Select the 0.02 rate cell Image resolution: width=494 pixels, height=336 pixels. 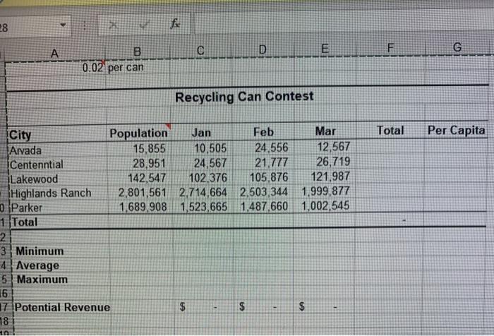56,68
